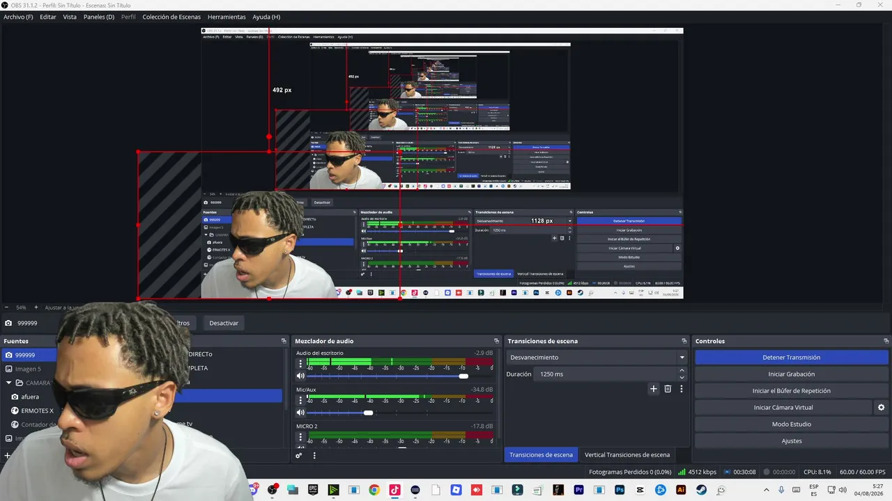This screenshot has width=892, height=501.
Task: Open Google Chrome from the taskbar
Action: coord(374,490)
